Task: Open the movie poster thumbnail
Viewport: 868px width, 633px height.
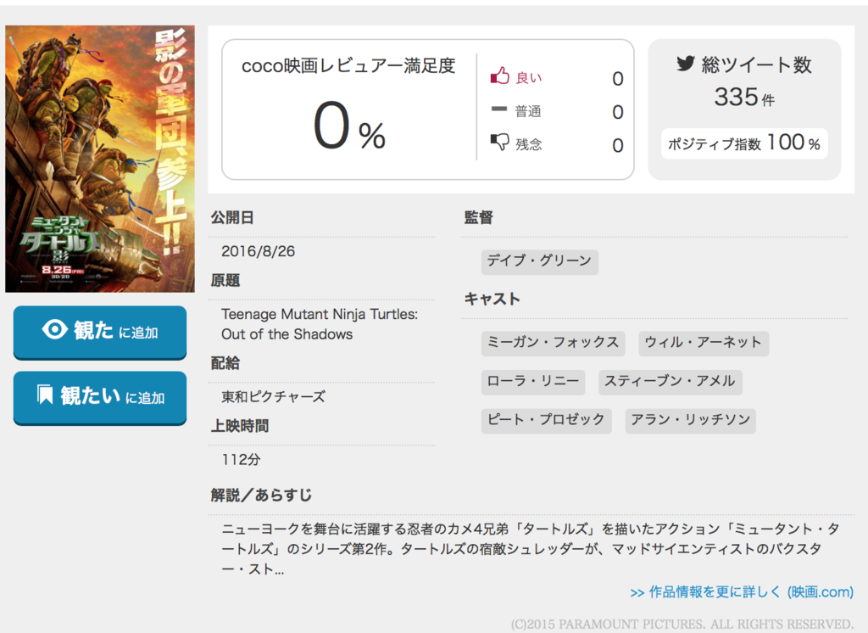Action: coord(100,159)
